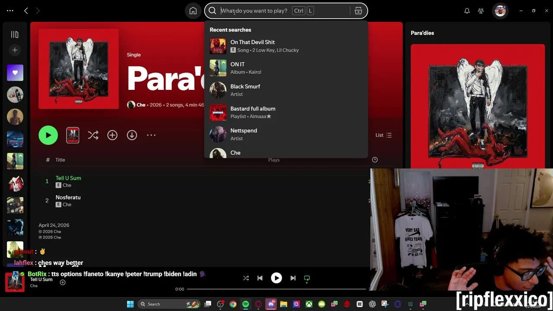Viewport: 553px width, 311px height.
Task: Open Spotify from the taskbar
Action: point(245,304)
